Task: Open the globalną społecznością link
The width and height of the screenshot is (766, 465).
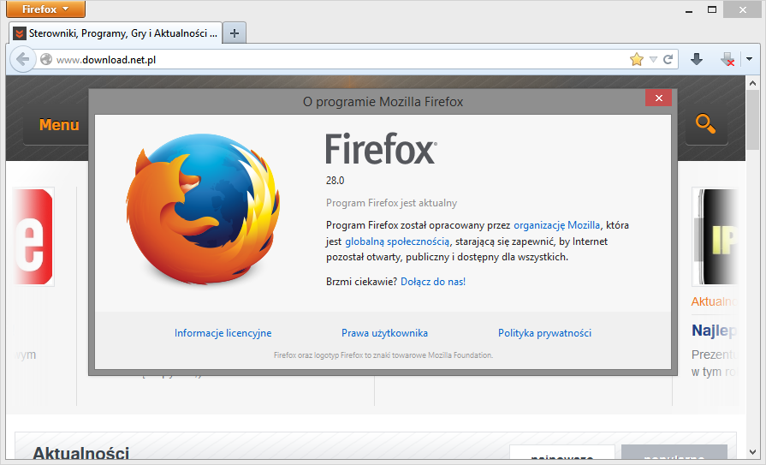Action: click(397, 241)
